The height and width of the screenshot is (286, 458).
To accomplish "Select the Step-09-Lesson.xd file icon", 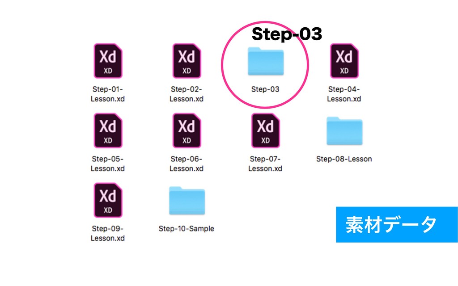I will (108, 200).
